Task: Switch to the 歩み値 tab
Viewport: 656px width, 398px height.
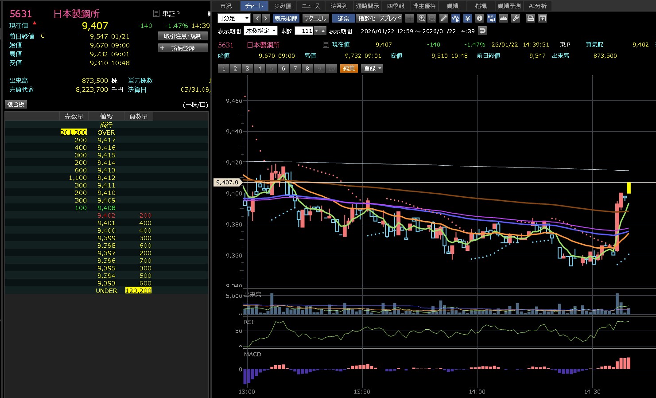Action: 283,6
